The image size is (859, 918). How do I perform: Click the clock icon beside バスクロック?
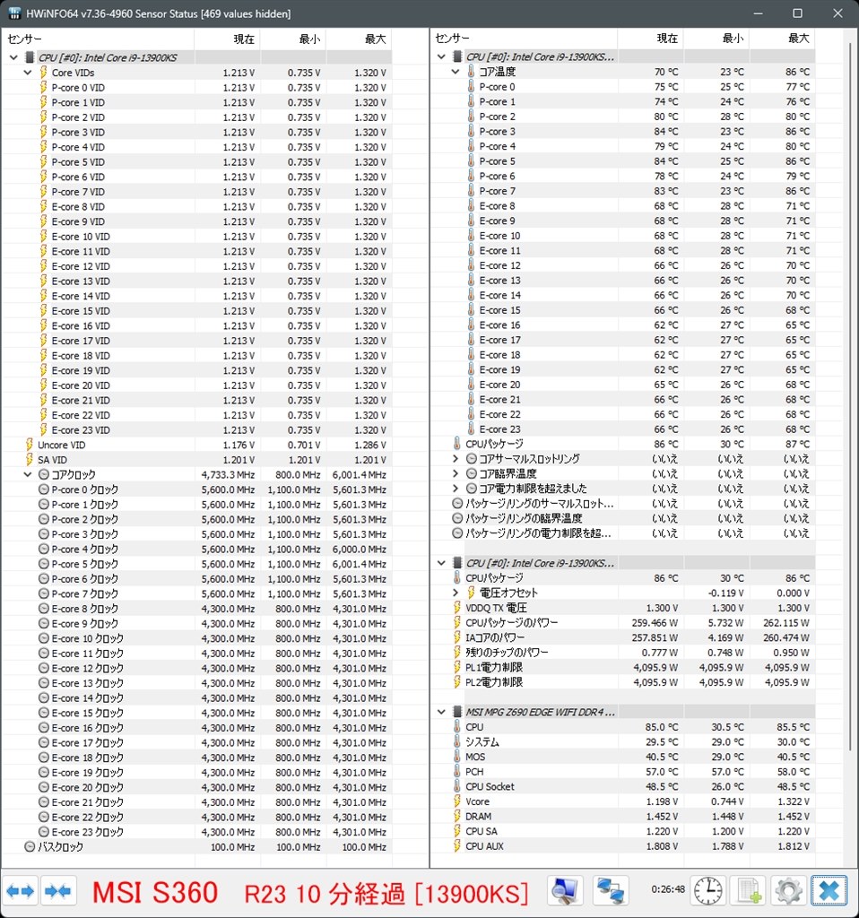pyautogui.click(x=30, y=846)
